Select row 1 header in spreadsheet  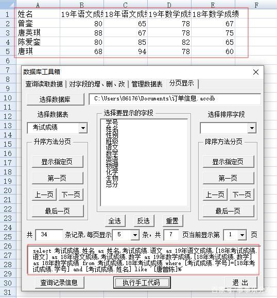(x=8, y=14)
